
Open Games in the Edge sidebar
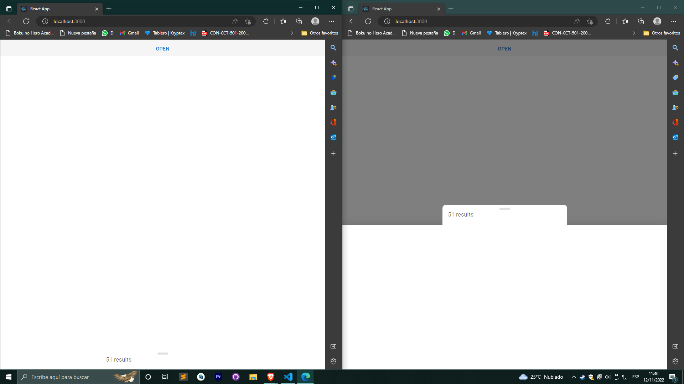(333, 107)
